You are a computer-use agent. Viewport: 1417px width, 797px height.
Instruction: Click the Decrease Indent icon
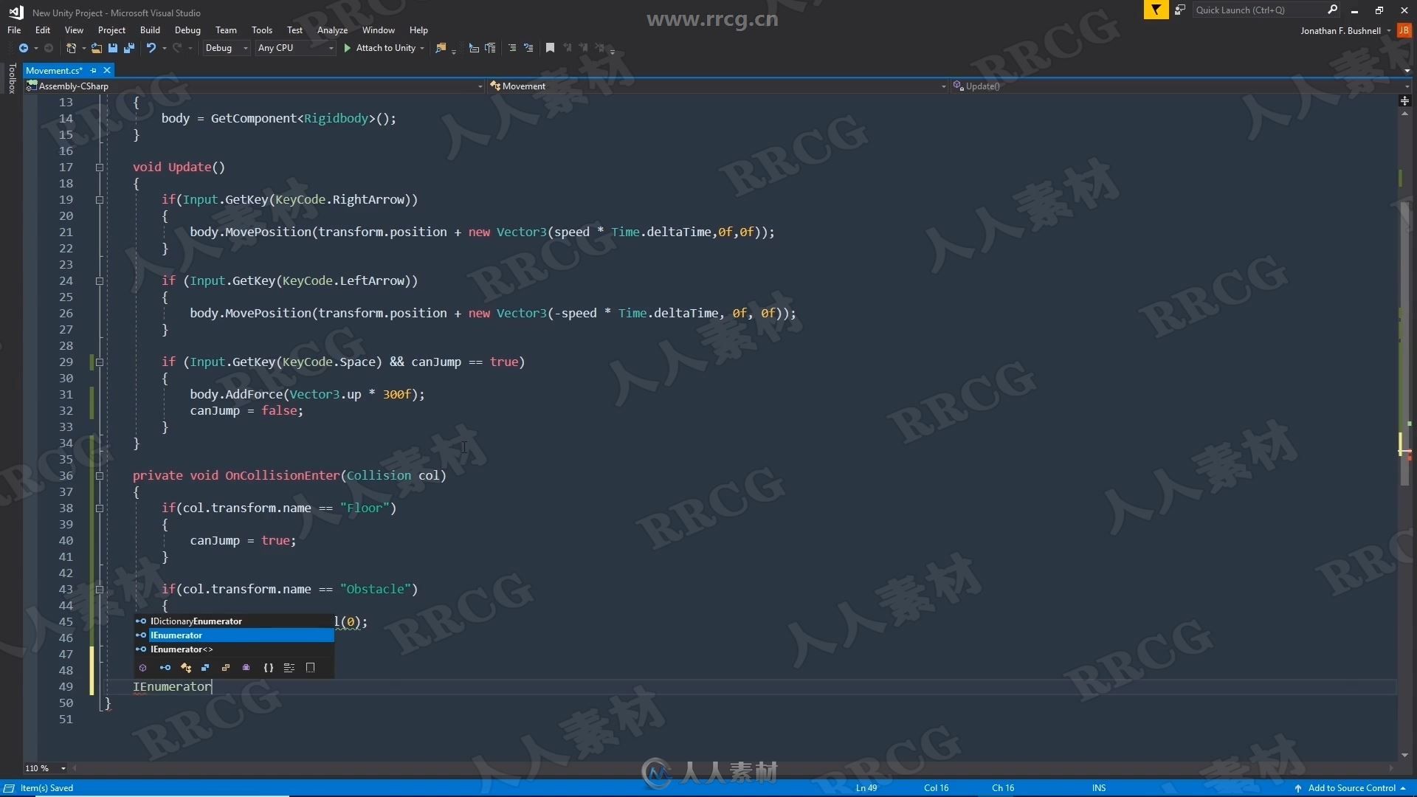coord(512,48)
